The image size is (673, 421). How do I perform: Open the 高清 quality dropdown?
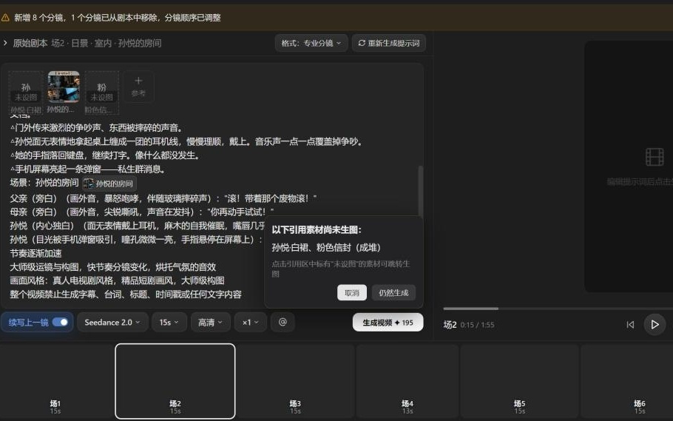pos(210,322)
